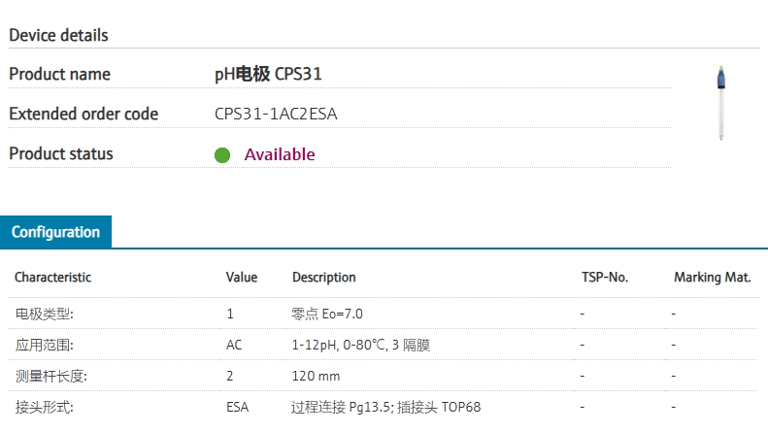Image resolution: width=768 pixels, height=432 pixels.
Task: Select the 接头形式 characteristic row
Action: (x=44, y=407)
